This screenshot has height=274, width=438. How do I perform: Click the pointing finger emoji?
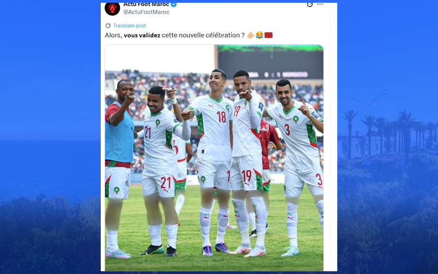(x=251, y=35)
